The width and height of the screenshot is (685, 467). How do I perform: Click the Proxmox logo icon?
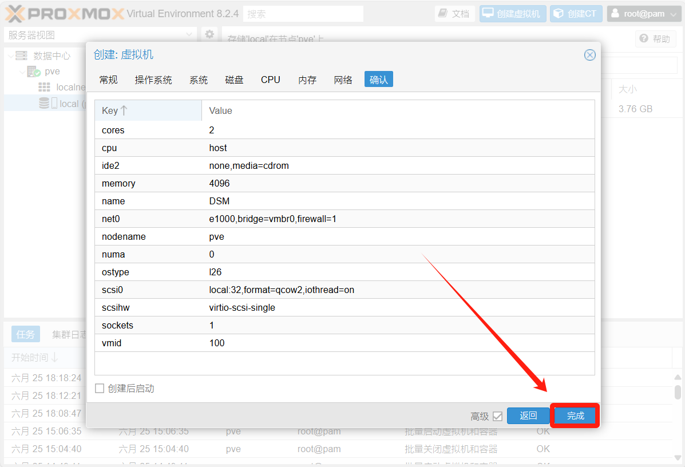(x=16, y=14)
